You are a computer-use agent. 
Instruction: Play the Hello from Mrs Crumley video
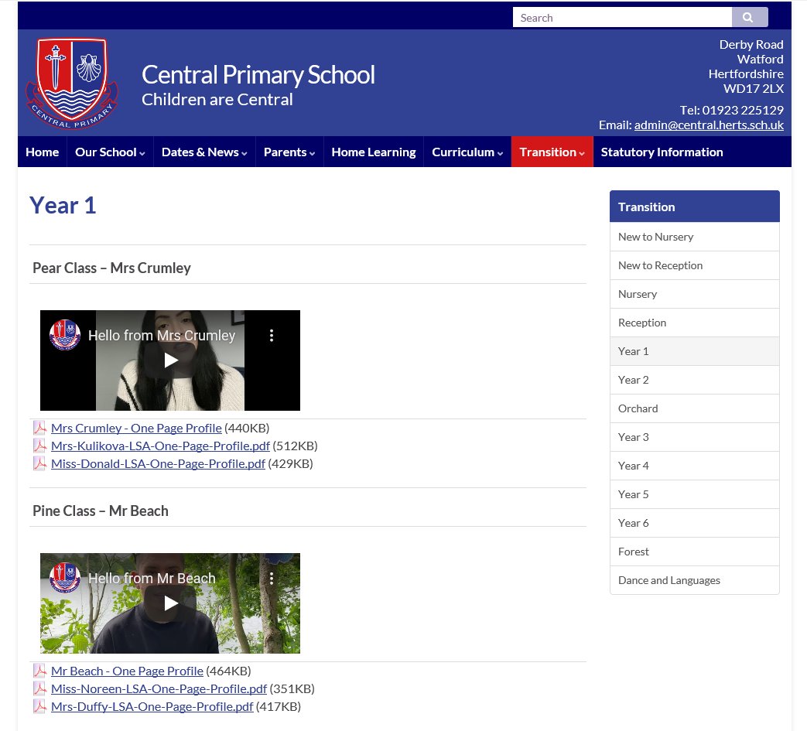tap(169, 360)
